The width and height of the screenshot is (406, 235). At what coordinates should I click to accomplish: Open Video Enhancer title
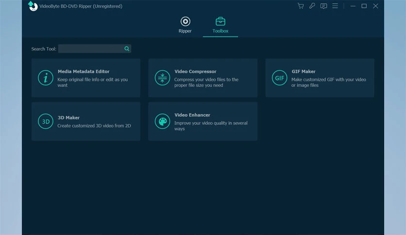192,115
